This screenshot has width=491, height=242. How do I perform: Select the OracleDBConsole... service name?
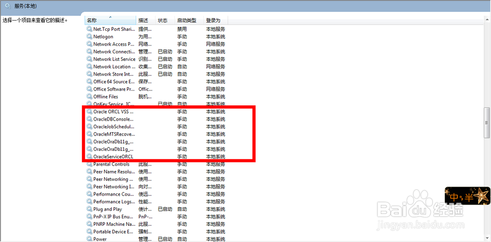[113, 119]
